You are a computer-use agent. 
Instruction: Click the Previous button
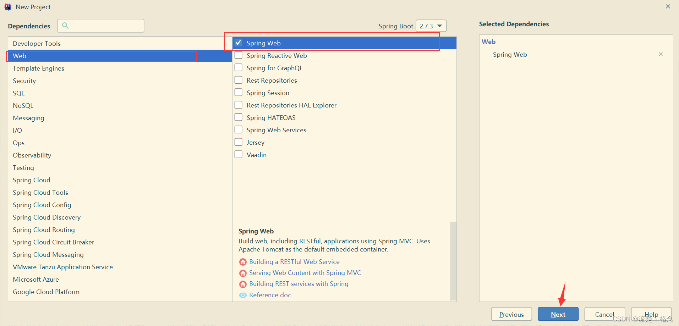pos(511,314)
